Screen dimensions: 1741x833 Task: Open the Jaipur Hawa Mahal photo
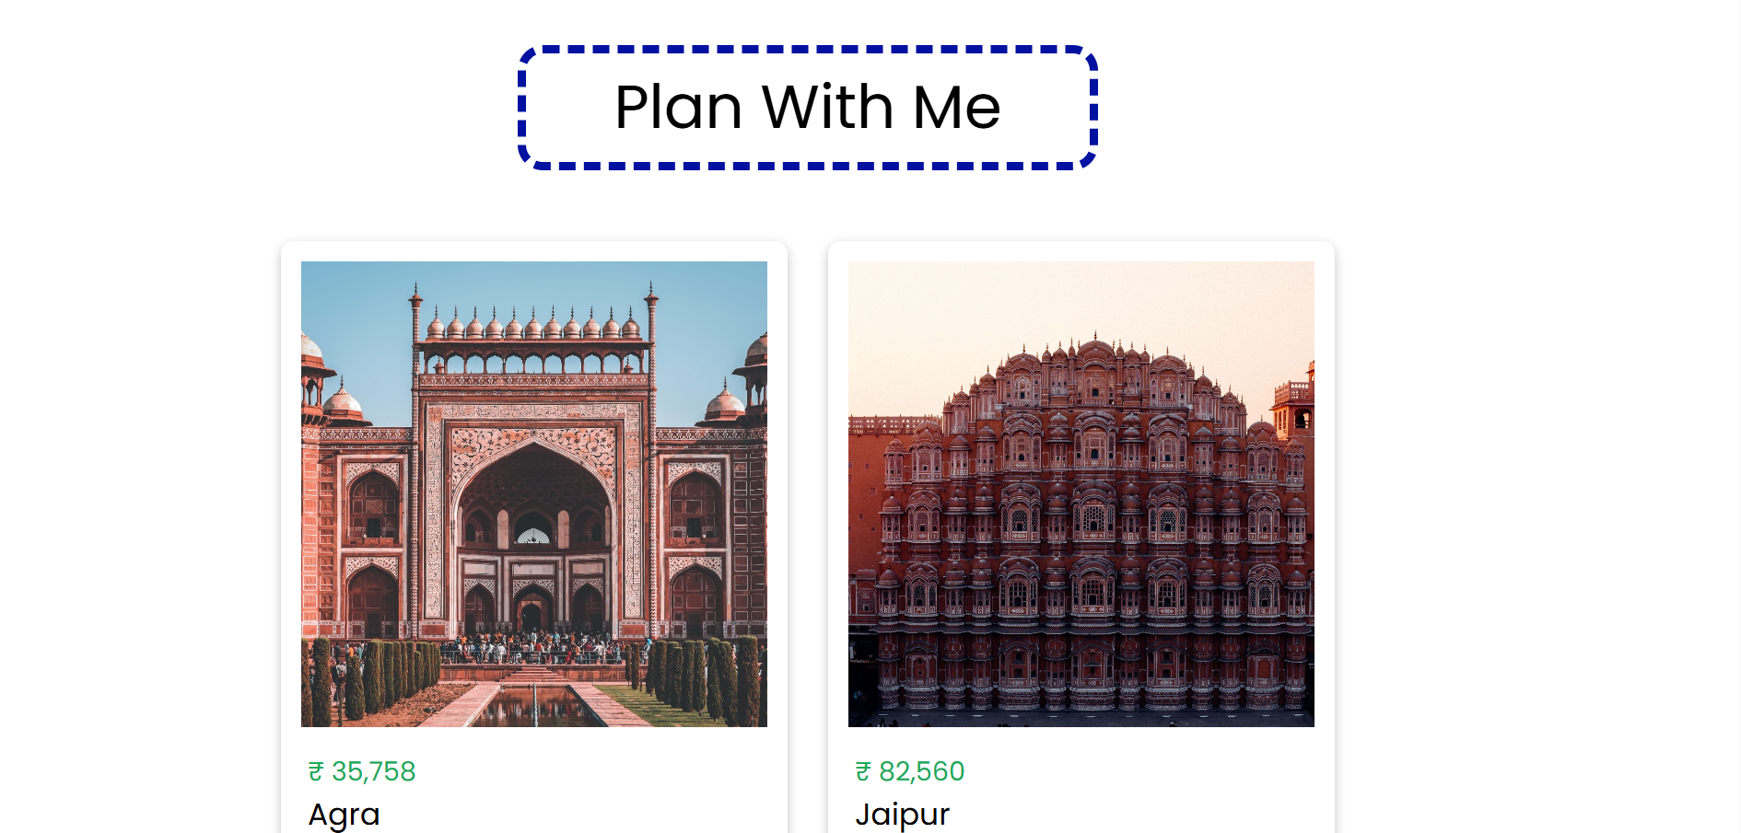coord(1081,494)
